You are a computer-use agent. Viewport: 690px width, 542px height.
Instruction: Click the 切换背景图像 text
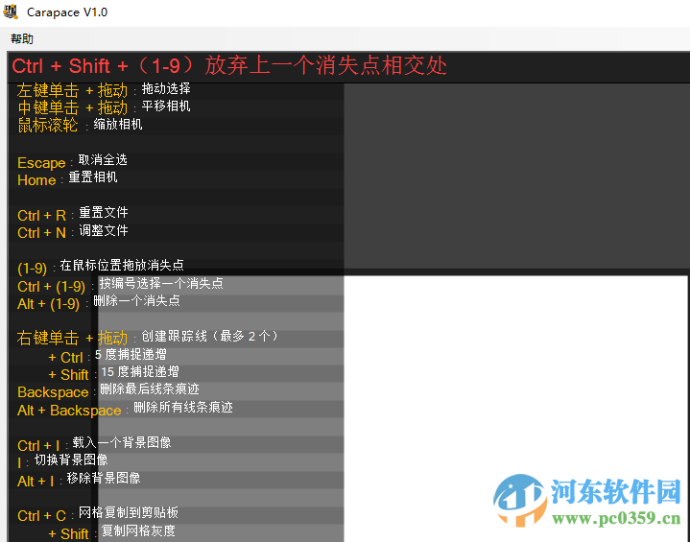point(71,460)
